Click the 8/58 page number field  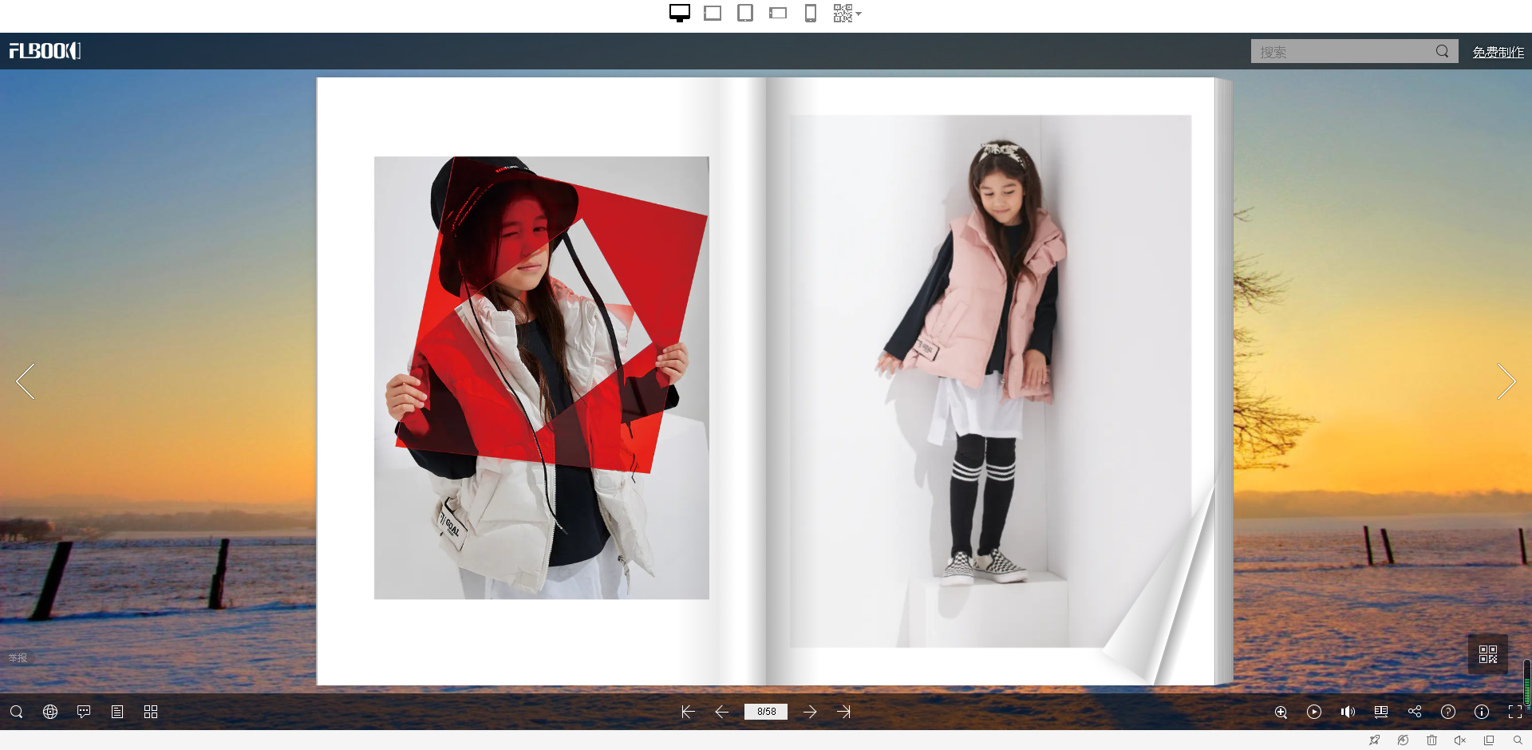tap(766, 712)
